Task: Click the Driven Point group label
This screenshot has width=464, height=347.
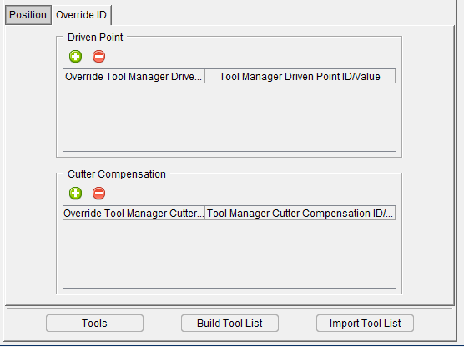Action: coord(95,38)
